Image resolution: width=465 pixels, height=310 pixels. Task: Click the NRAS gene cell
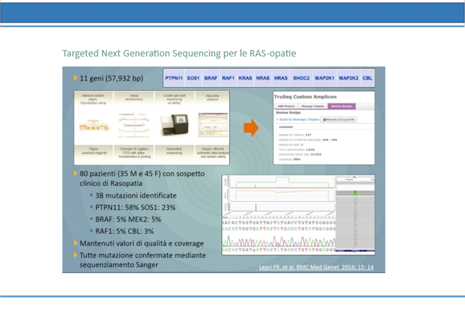(x=263, y=78)
